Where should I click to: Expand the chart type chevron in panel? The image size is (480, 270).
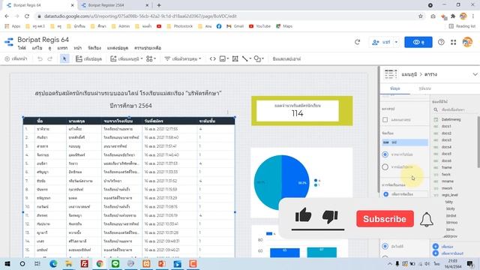coord(475,74)
